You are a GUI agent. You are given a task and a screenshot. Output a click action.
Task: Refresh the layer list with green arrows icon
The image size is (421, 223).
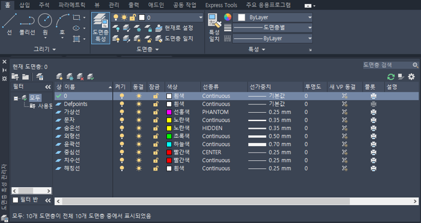click(391, 77)
